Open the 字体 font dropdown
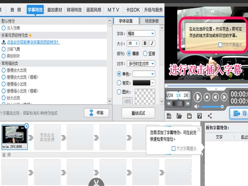The width and height of the screenshot is (248, 186). (141, 33)
